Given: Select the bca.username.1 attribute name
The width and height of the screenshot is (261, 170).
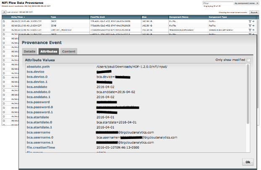Looking at the screenshot, I should [40, 143].
